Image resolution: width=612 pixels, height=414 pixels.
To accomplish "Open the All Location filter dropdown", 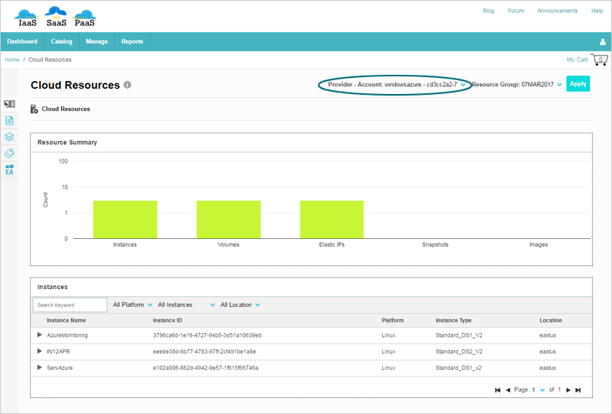I will (240, 305).
